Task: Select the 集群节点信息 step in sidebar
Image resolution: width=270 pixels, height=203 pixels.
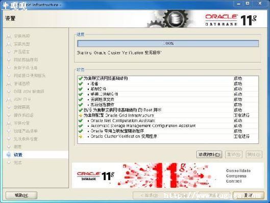Action: (26, 68)
